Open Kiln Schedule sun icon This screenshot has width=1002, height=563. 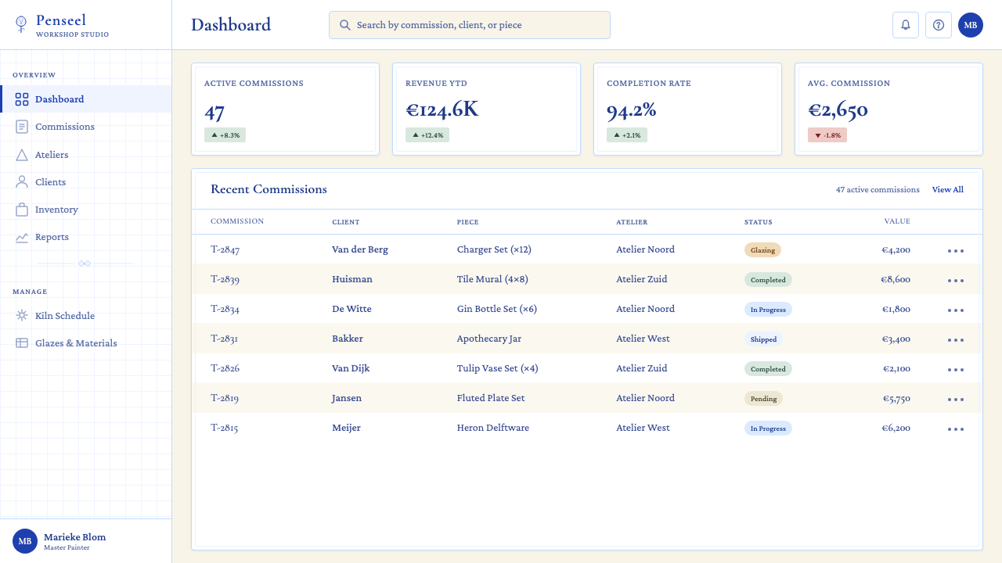point(22,316)
